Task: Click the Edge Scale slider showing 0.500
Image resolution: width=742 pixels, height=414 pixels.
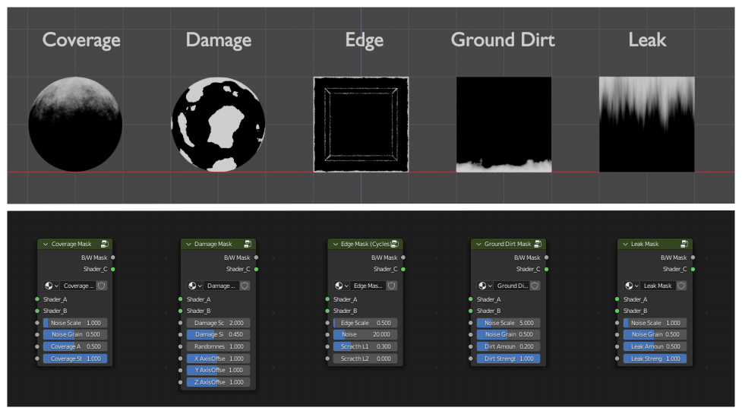Action: coord(365,323)
